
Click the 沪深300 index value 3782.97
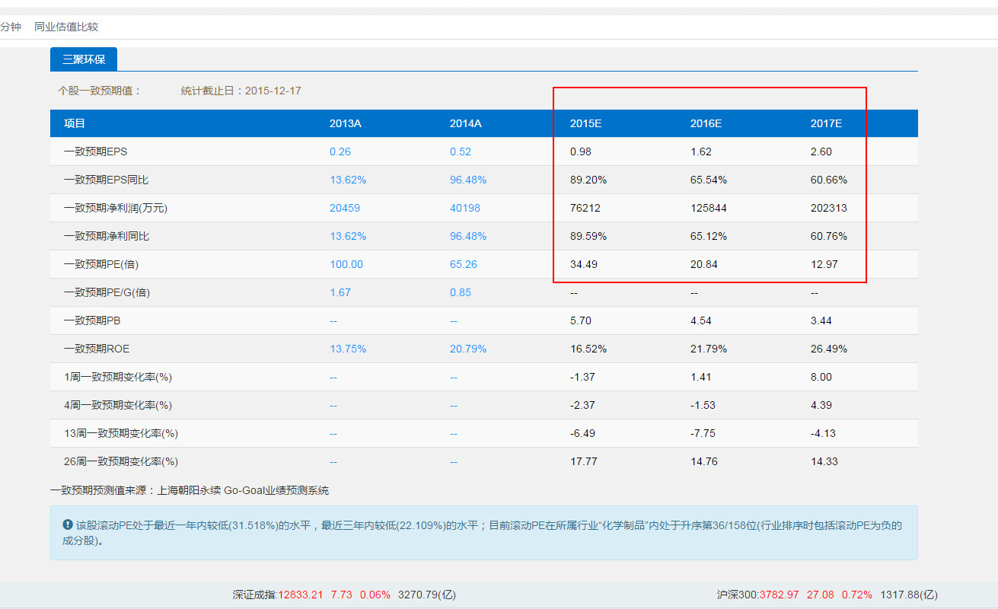[773, 595]
